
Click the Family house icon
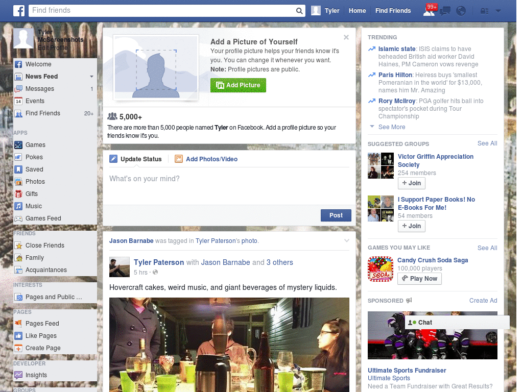coord(18,258)
